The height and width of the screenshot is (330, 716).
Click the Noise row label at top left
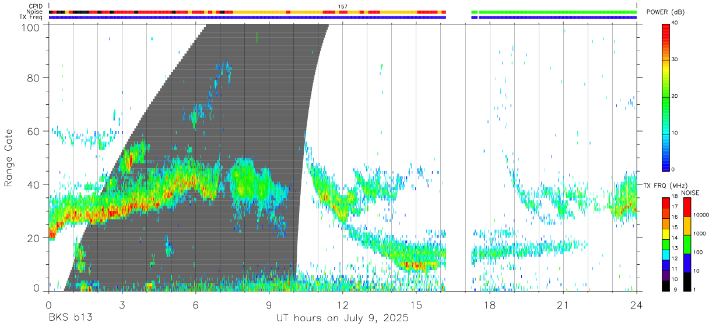coord(35,12)
